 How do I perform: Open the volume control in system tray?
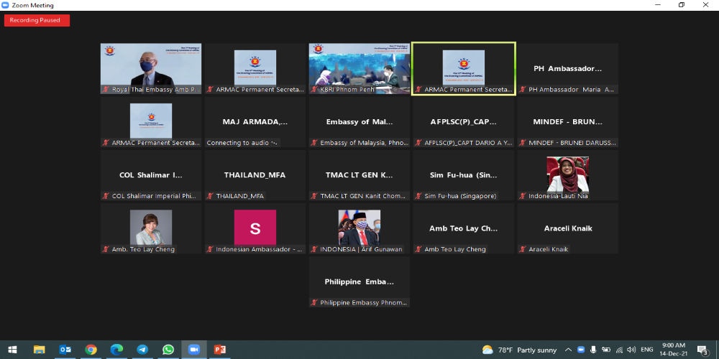[x=631, y=350]
